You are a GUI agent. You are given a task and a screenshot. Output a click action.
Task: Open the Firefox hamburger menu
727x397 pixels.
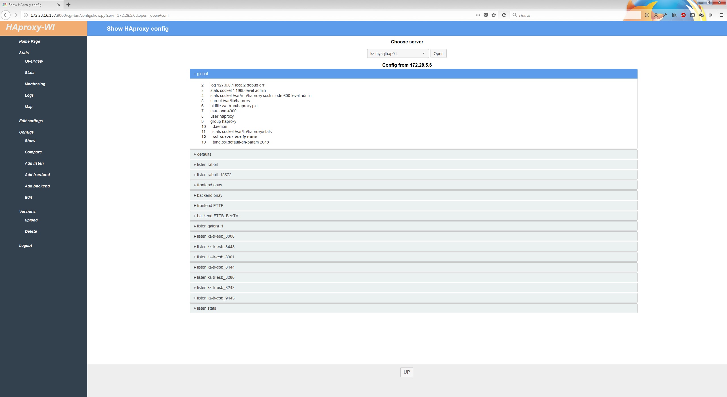coord(721,15)
